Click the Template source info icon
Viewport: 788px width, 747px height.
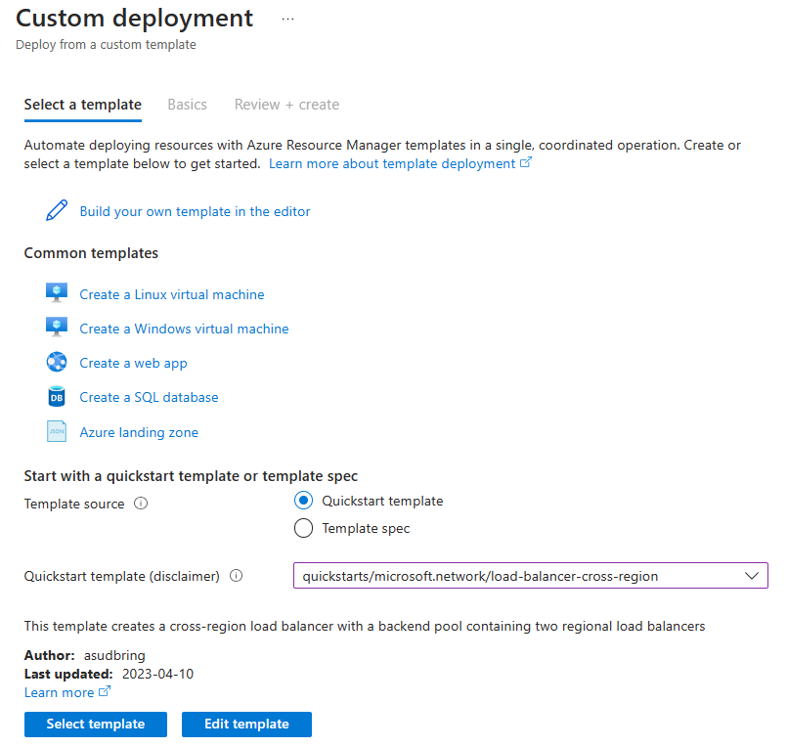click(x=141, y=505)
